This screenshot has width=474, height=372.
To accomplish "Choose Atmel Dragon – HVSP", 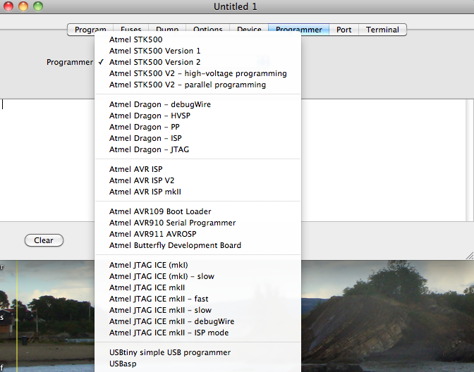I will click(198, 116).
